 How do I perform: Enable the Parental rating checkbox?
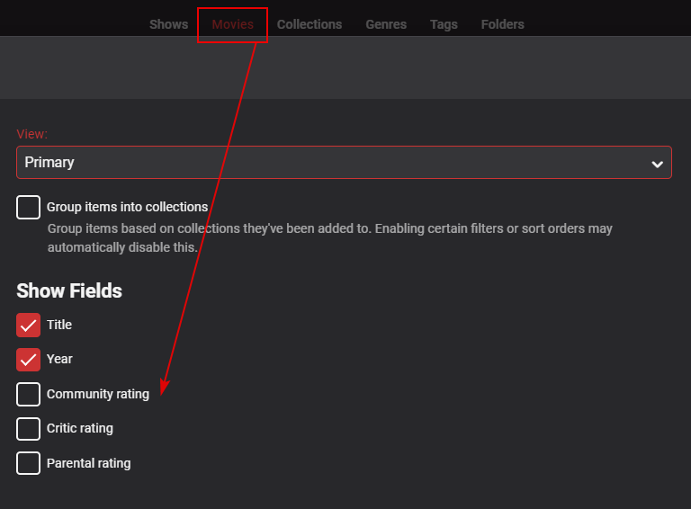pyautogui.click(x=28, y=463)
